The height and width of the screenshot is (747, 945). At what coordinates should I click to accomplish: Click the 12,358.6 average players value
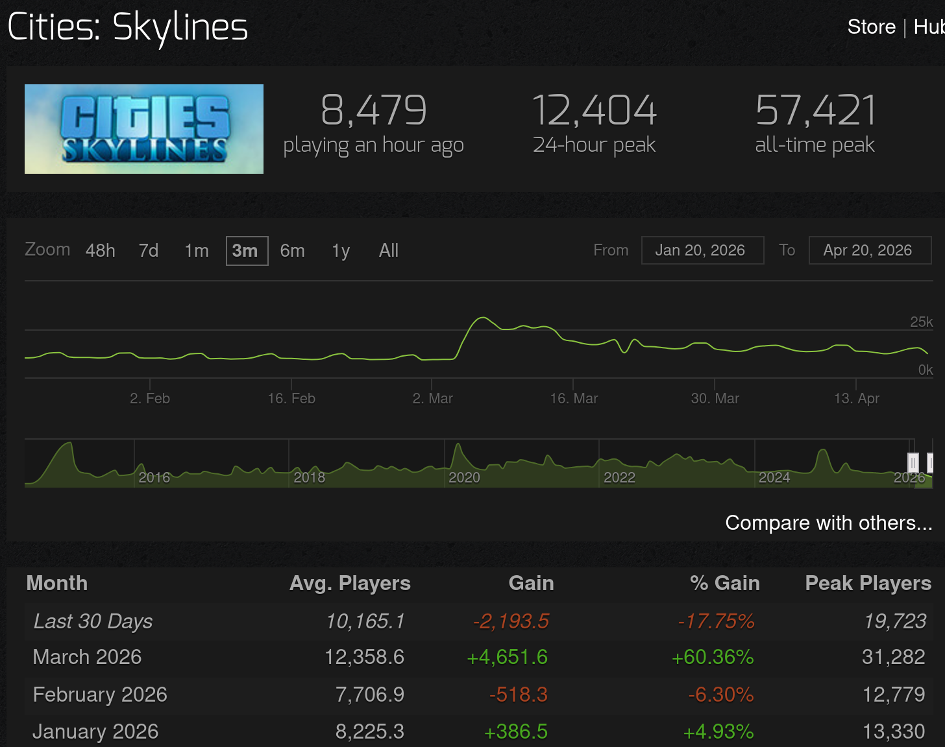click(x=364, y=657)
